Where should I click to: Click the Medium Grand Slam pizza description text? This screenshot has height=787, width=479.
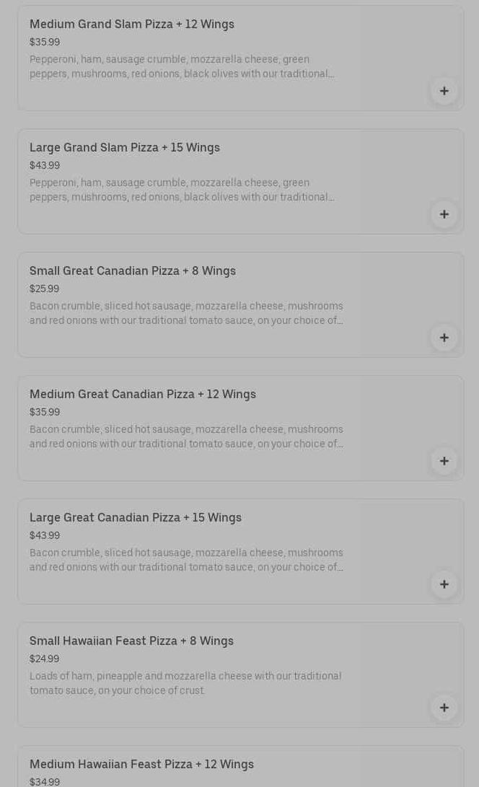(x=182, y=67)
